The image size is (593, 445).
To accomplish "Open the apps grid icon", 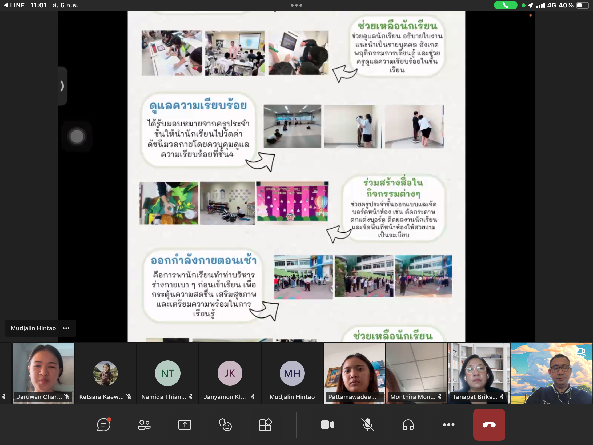I will click(x=265, y=425).
